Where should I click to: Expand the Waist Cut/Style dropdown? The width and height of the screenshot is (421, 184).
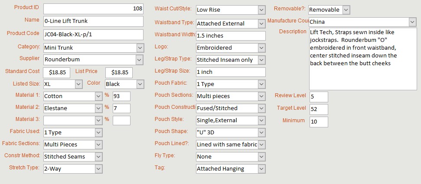click(261, 10)
